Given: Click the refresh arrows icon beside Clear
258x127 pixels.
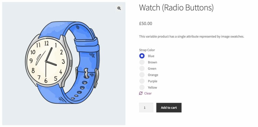Looking at the screenshot, I should (x=141, y=93).
